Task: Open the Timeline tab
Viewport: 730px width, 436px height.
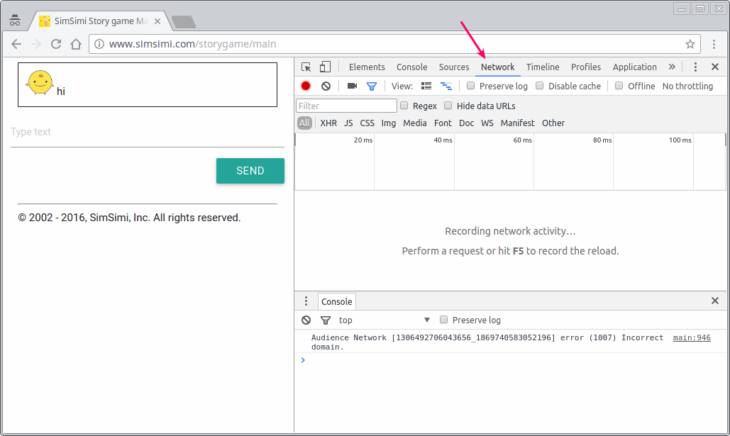Action: (x=543, y=67)
